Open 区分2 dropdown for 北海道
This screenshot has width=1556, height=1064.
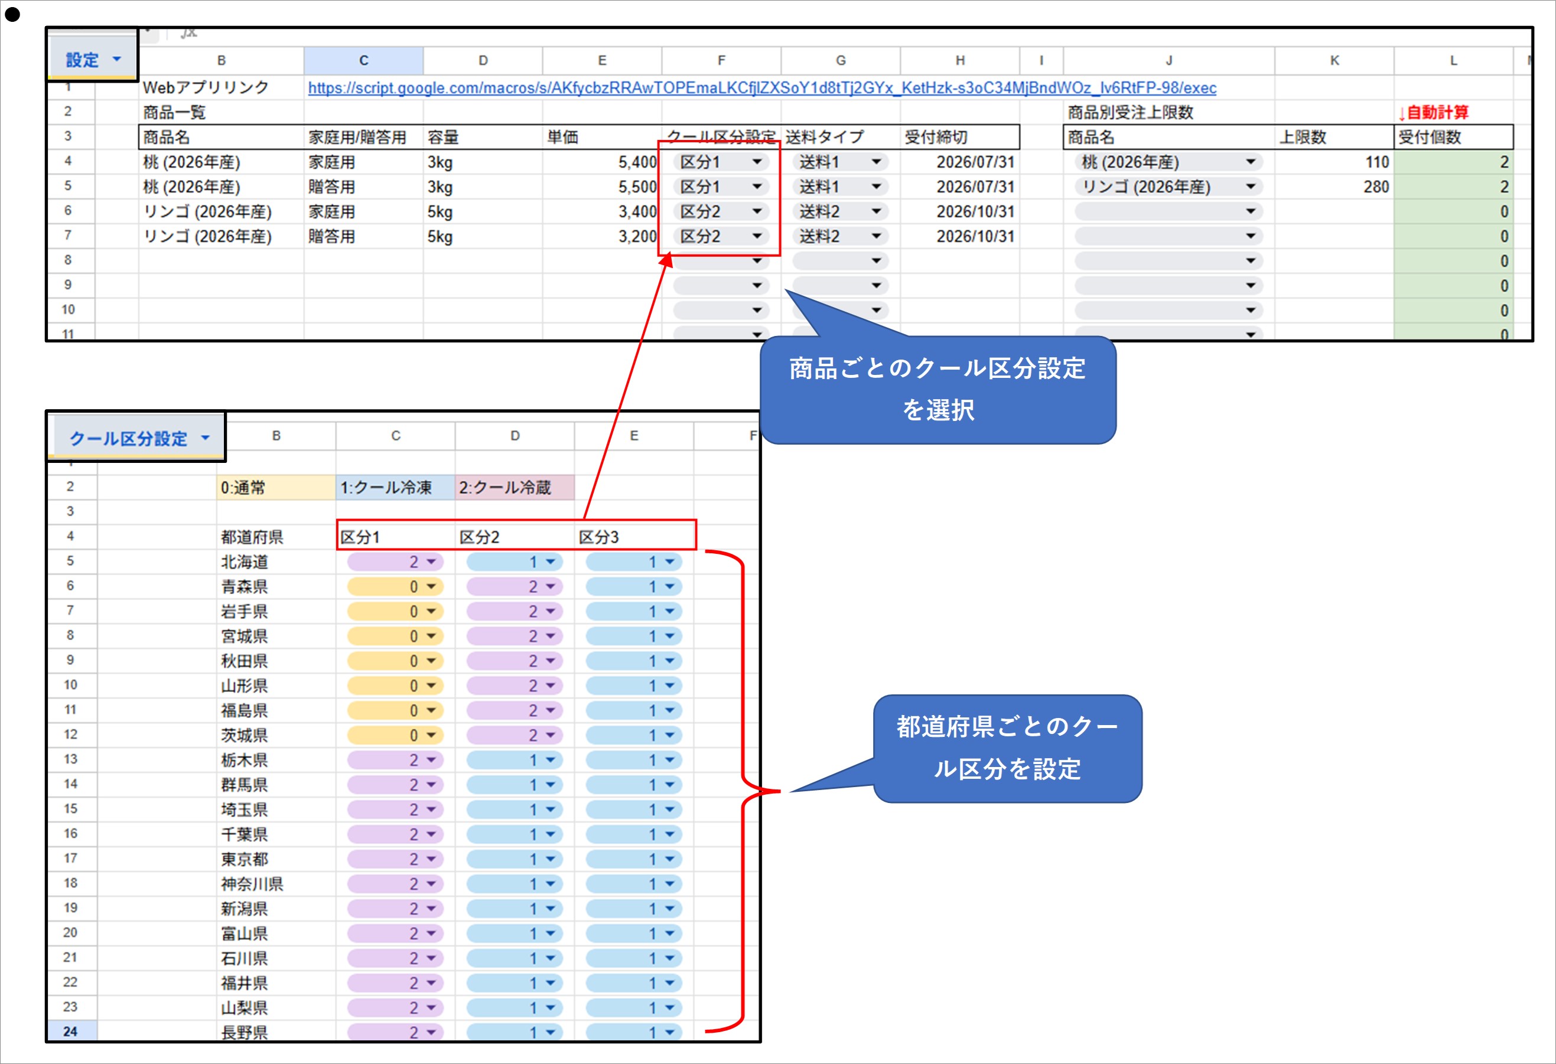point(515,562)
